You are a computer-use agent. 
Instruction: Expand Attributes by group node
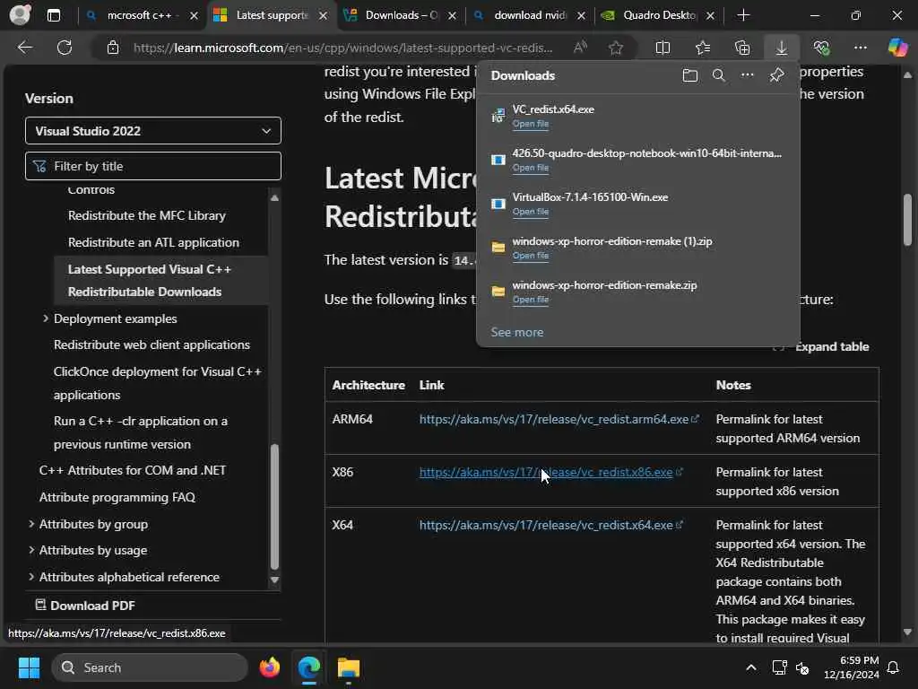31,524
